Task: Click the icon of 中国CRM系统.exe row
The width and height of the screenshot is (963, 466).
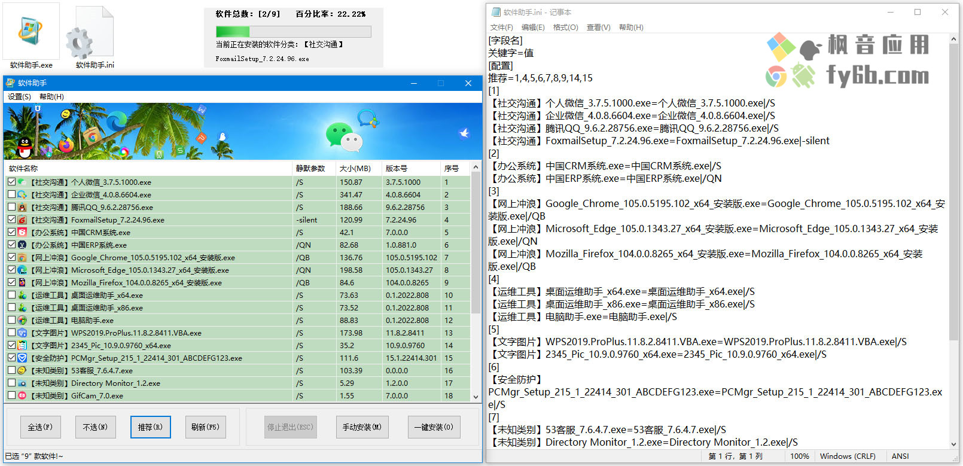Action: click(22, 232)
